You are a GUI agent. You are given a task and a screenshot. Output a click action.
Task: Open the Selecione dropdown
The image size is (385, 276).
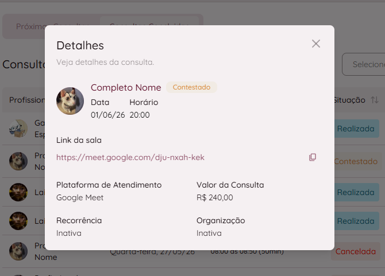point(364,64)
